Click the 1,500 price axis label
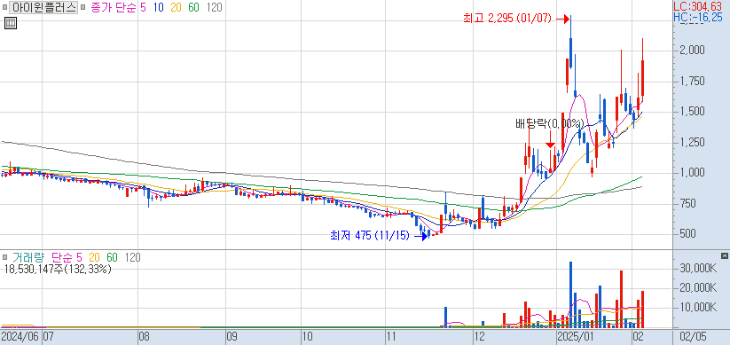 pos(691,112)
